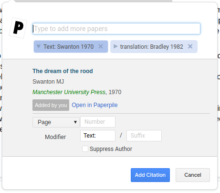Screen dimensions: 220x193
Task: Click the Paperpile P logo icon
Action: click(18, 28)
